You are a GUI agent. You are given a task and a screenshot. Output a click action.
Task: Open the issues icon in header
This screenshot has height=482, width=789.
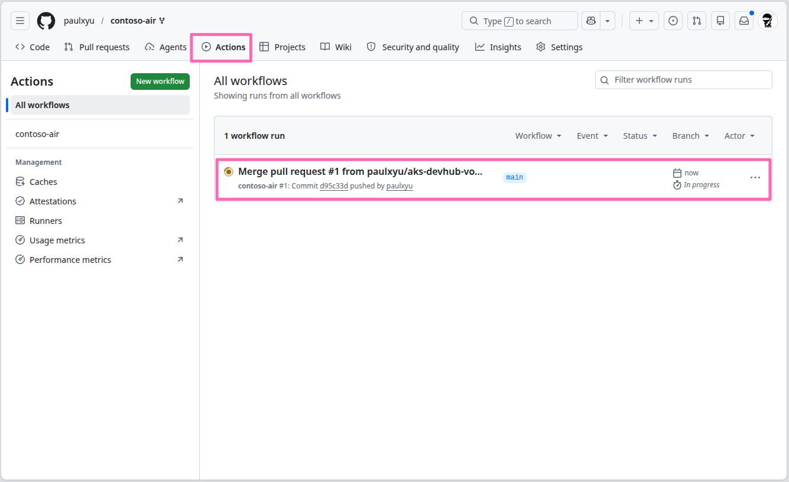(x=673, y=21)
